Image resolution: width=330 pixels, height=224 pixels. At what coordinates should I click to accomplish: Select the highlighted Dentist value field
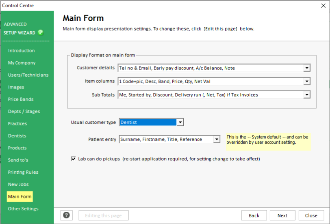pos(148,122)
